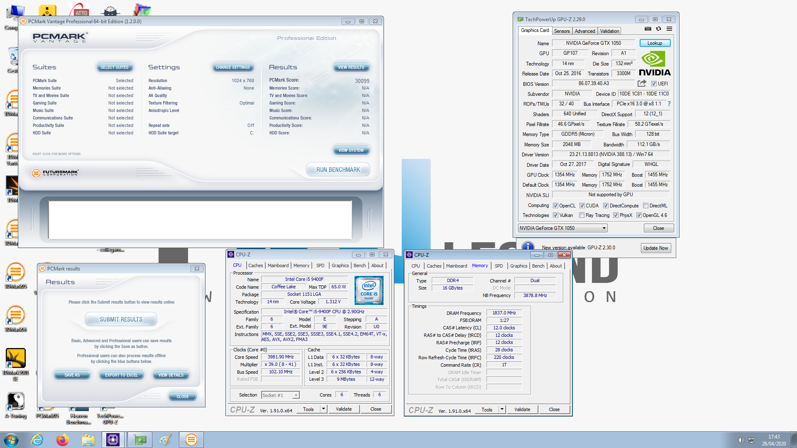Click the volume icon in the system tray
797x448 pixels.
(741, 440)
